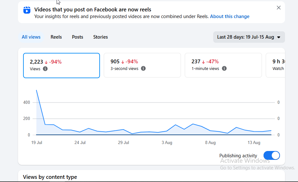Open the About this change link

coord(230,16)
